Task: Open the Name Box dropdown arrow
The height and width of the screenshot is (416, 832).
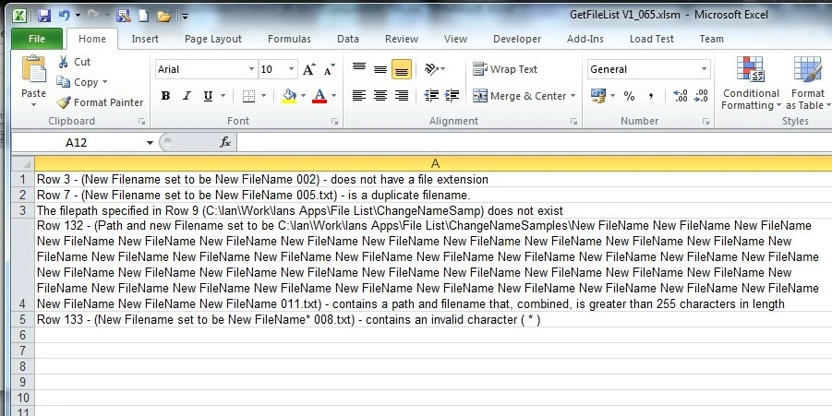Action: (x=150, y=143)
